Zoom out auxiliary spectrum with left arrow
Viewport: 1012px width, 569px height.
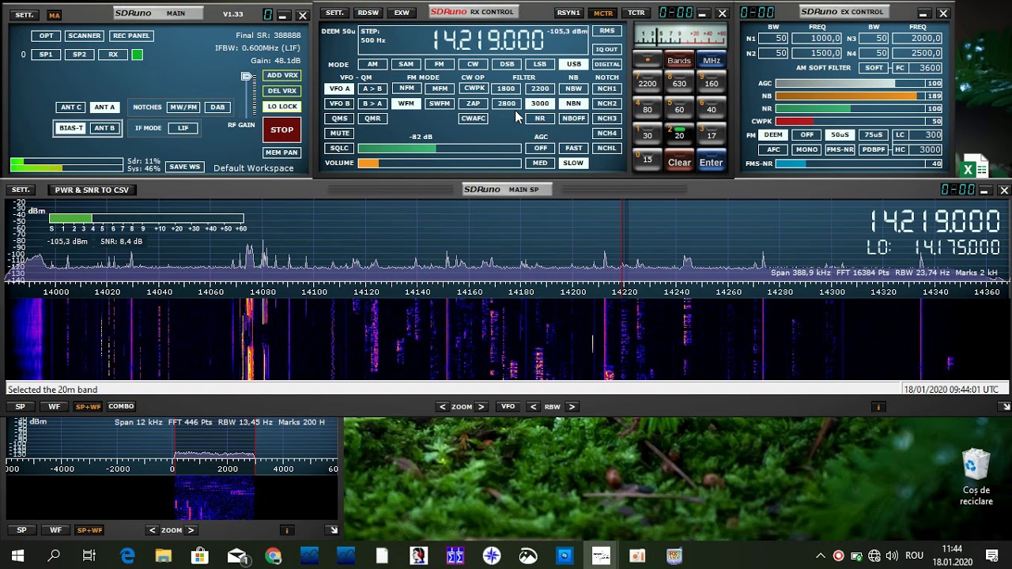(153, 530)
